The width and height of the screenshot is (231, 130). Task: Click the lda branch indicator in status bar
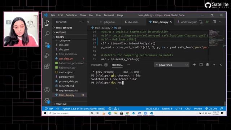coord(49,109)
